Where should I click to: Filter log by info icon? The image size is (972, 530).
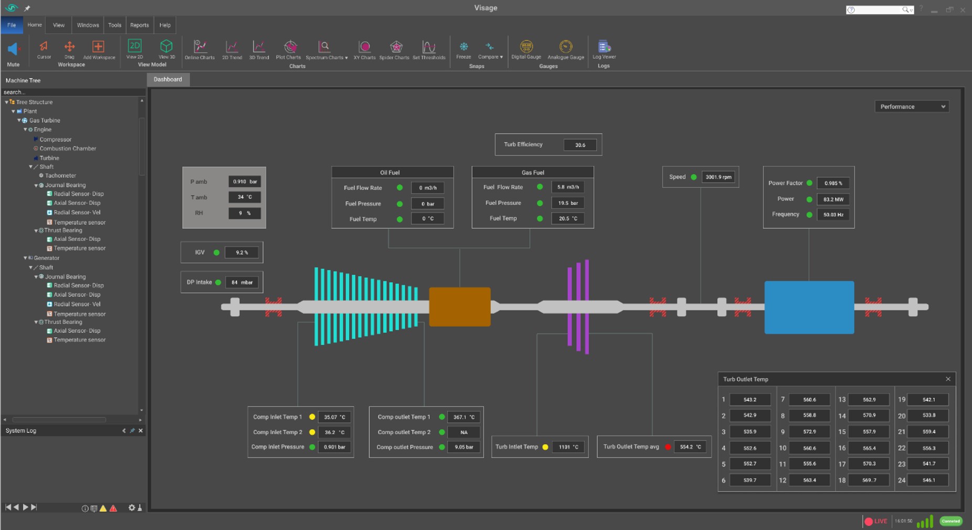coord(84,508)
